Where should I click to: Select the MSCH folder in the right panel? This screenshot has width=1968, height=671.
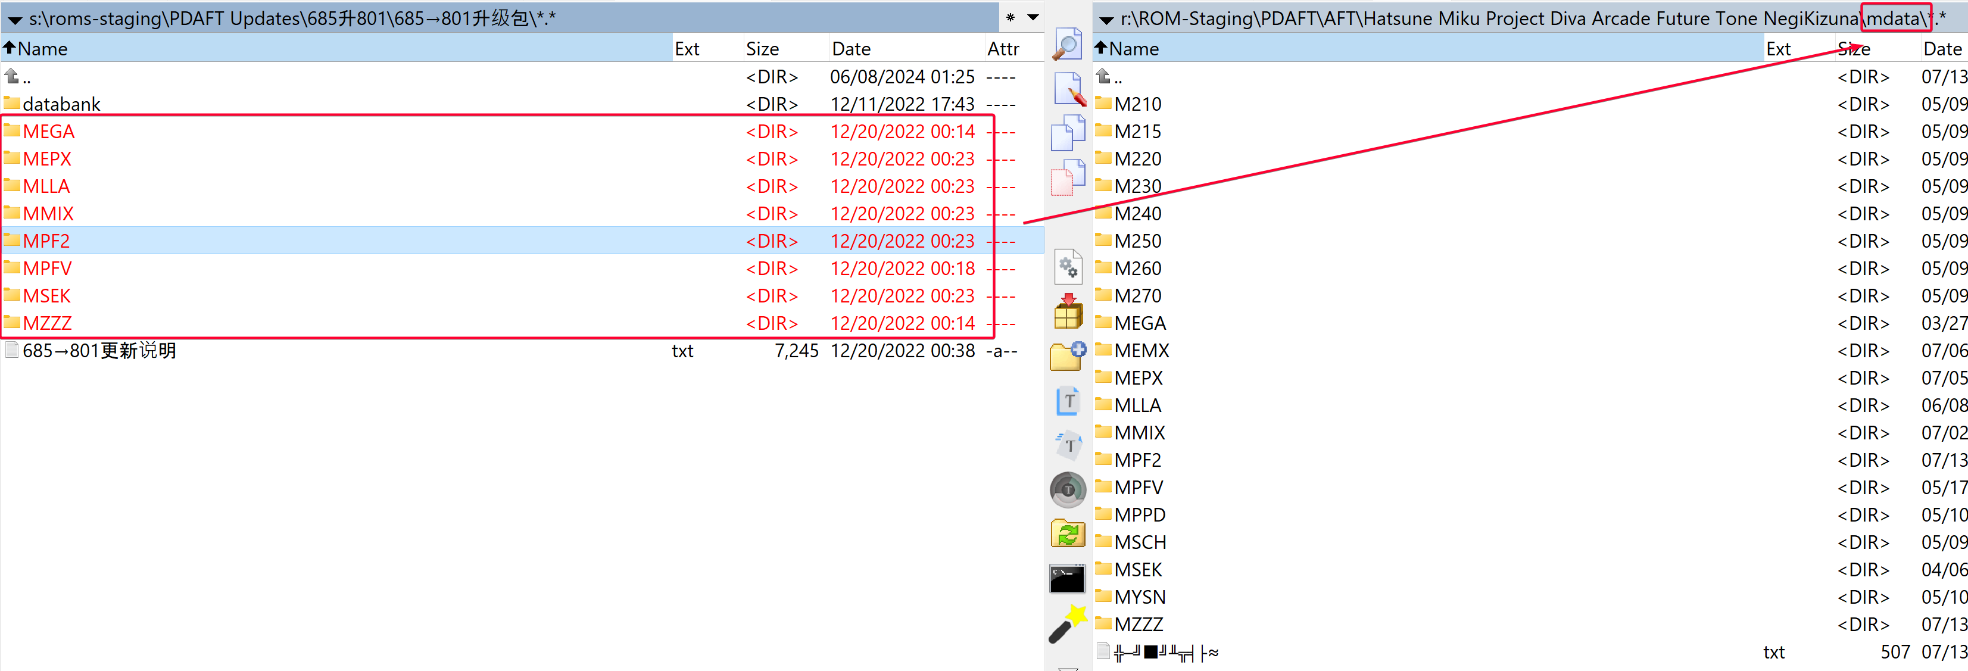coord(1530,542)
